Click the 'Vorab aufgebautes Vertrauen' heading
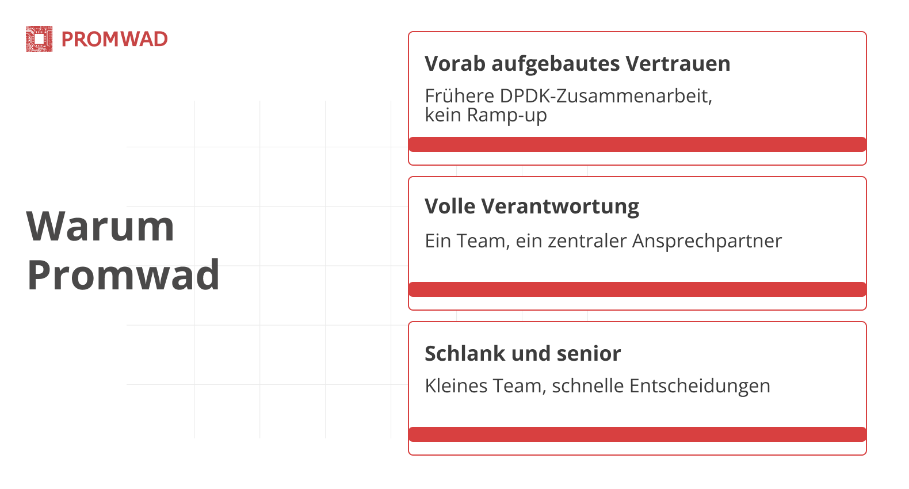 [578, 63]
